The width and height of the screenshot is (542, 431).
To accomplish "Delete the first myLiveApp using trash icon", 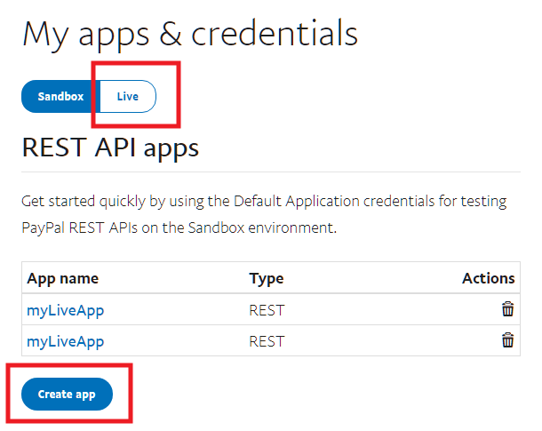I will [507, 309].
